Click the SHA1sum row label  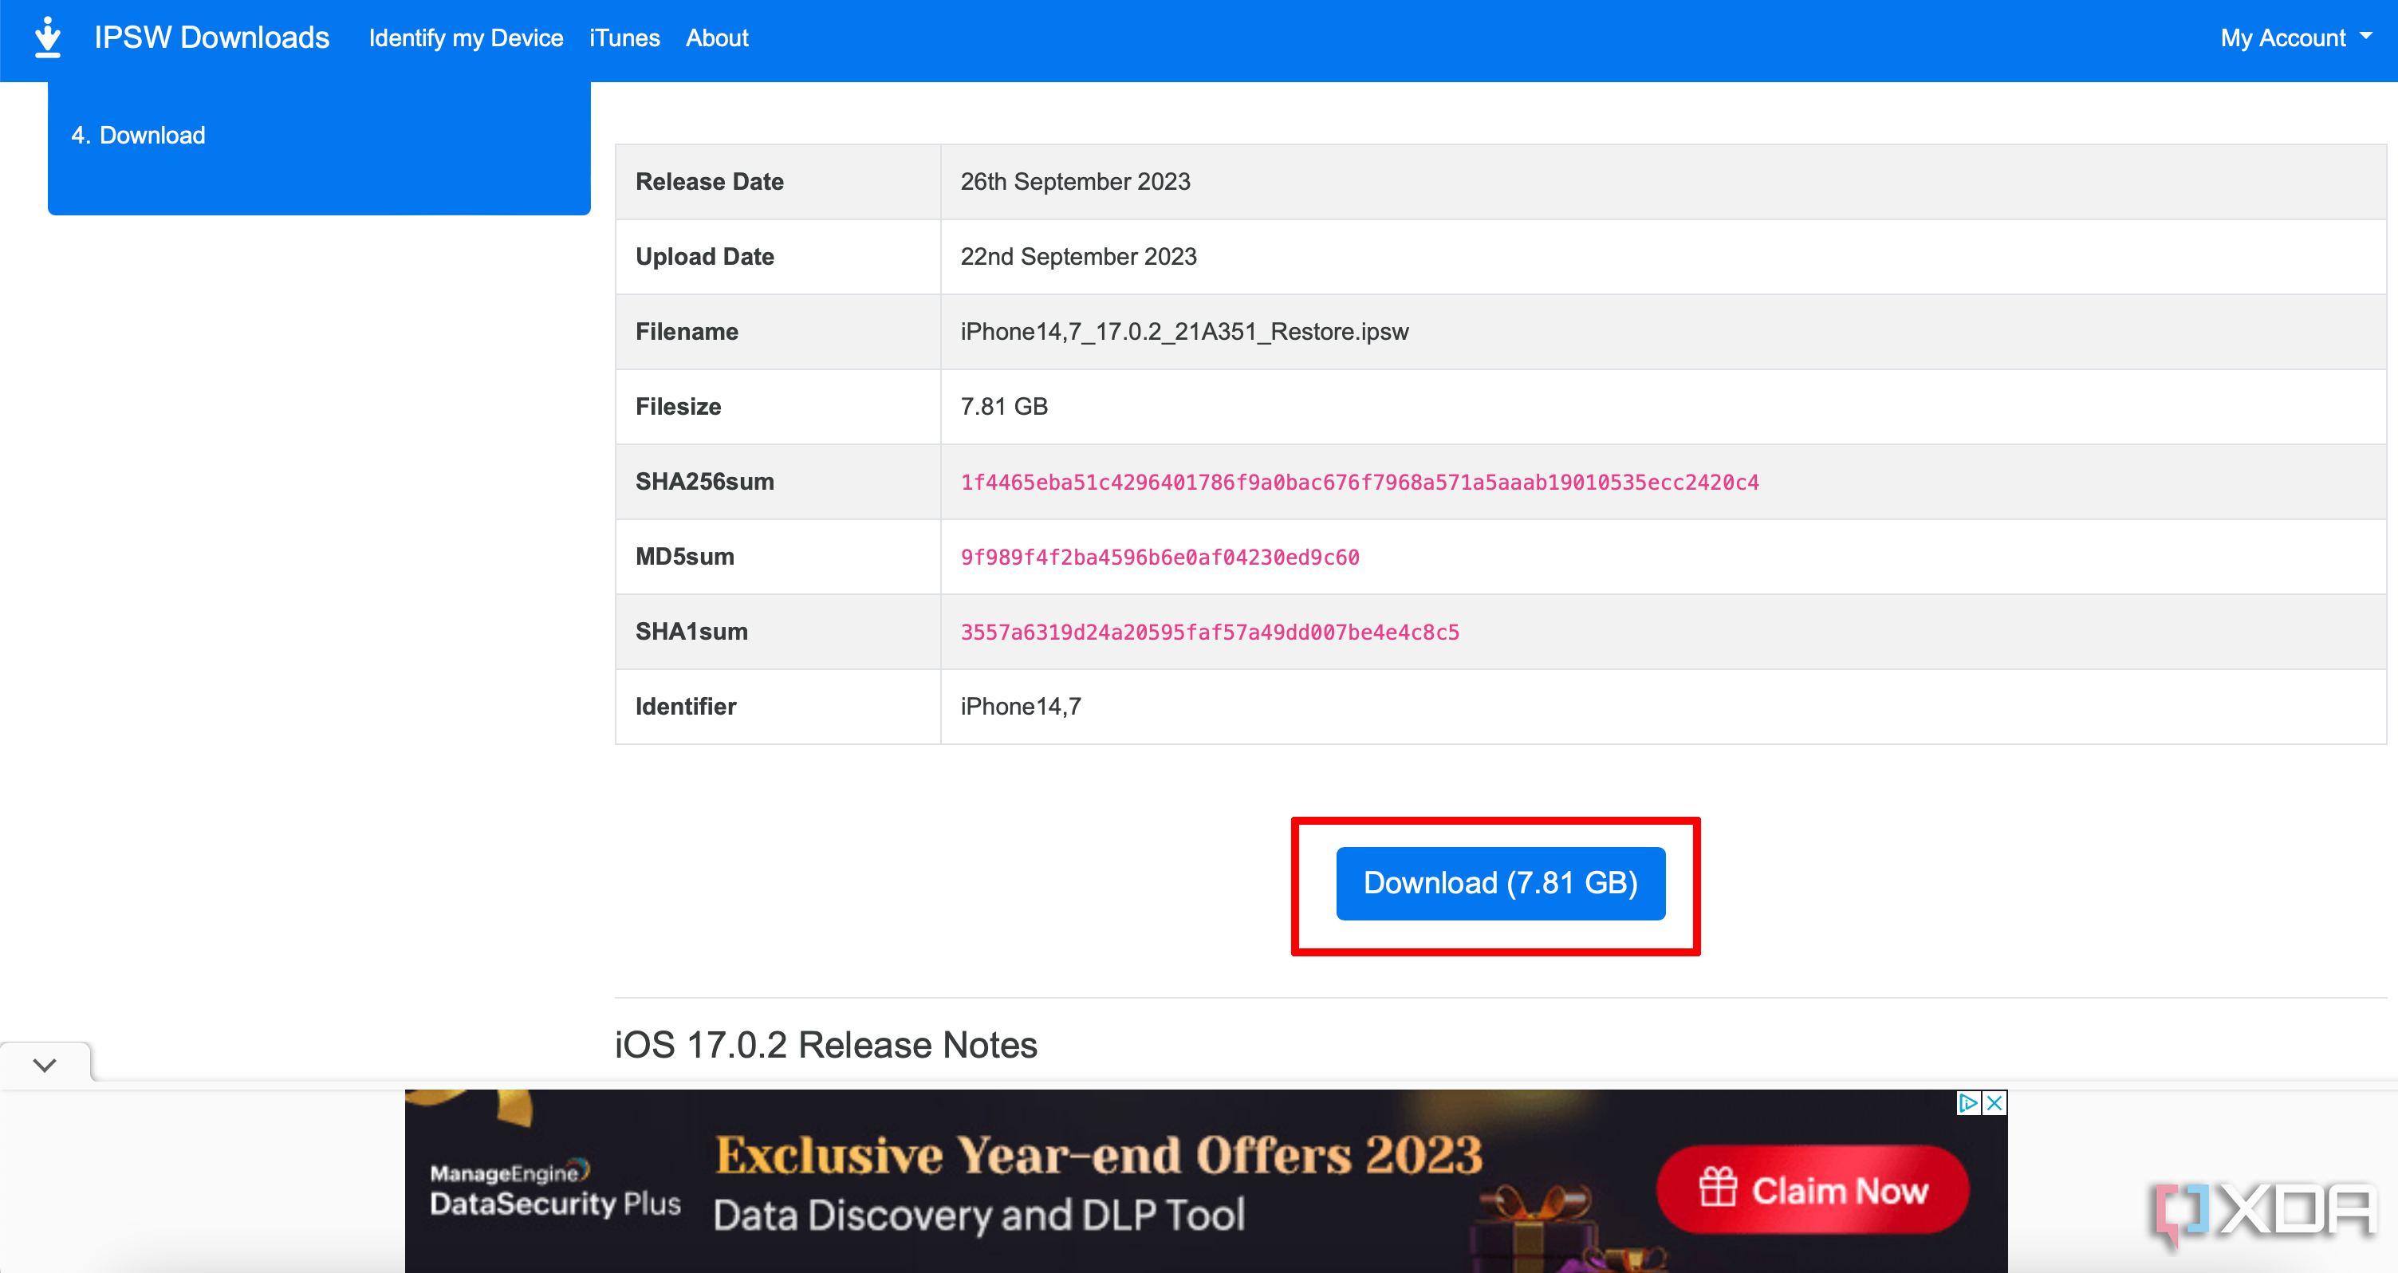point(691,632)
